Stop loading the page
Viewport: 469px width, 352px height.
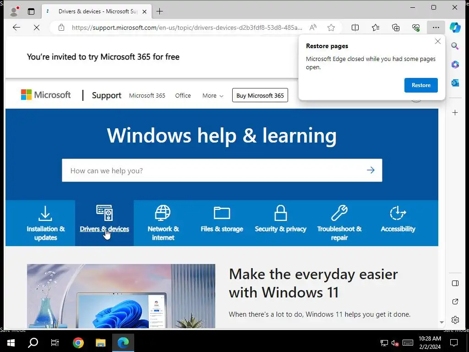(37, 27)
